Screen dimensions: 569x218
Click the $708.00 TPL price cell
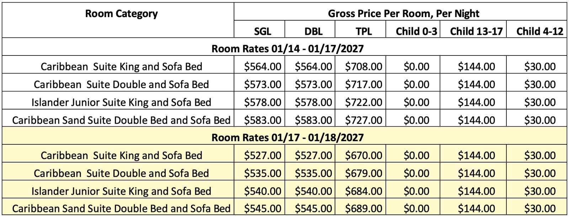click(x=364, y=67)
